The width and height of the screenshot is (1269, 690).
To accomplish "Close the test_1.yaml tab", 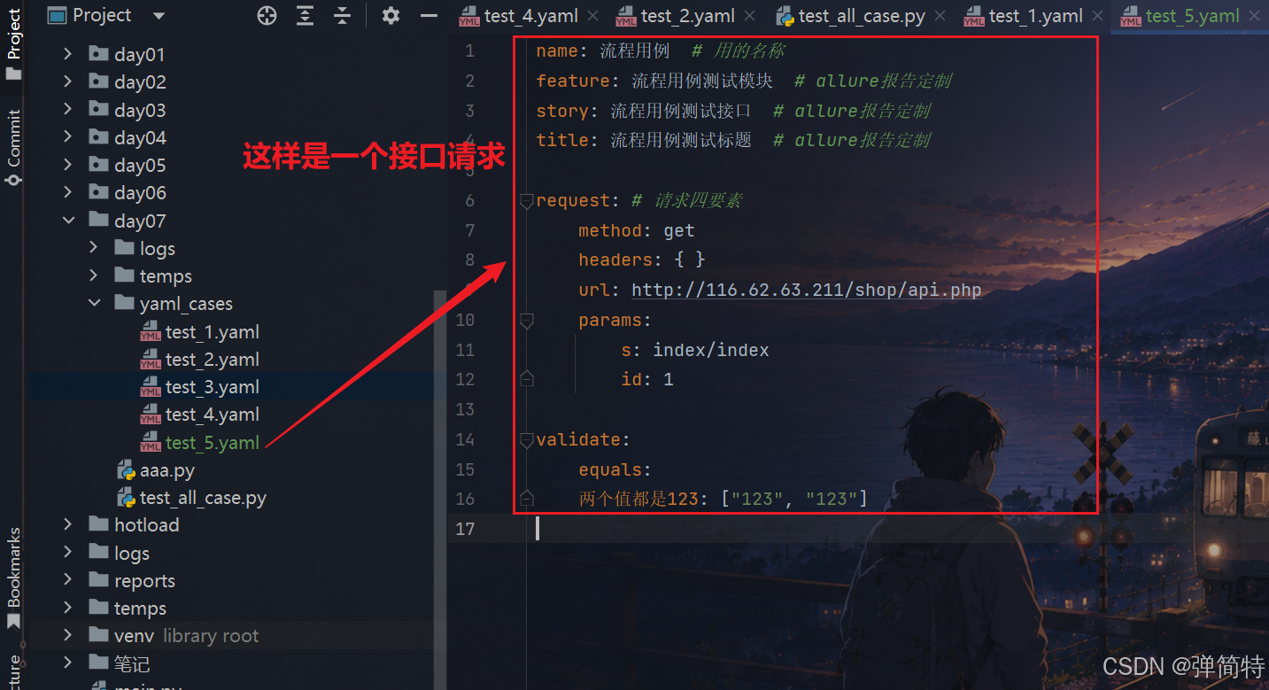I will pyautogui.click(x=1098, y=16).
